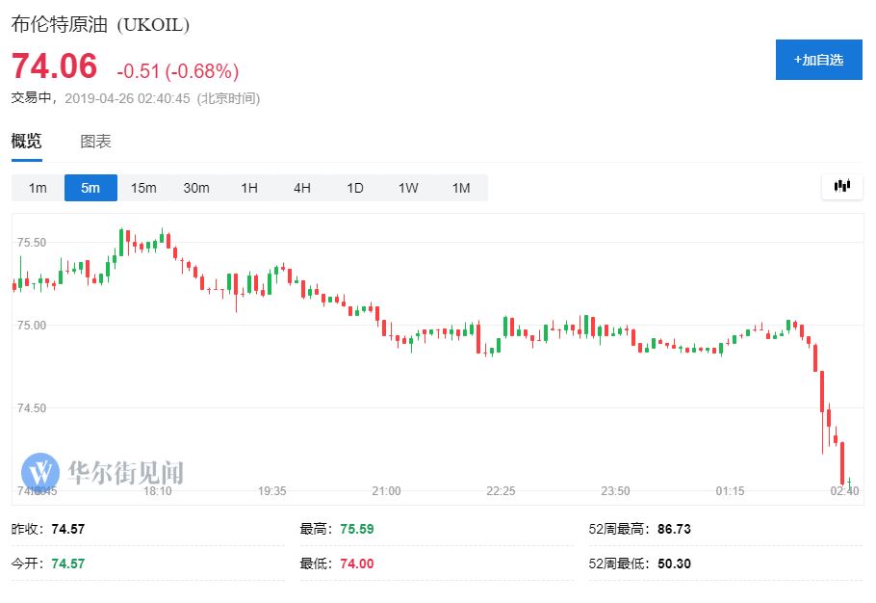This screenshot has height=603, width=876.
Task: Select the monthly 1M interval
Action: (461, 188)
